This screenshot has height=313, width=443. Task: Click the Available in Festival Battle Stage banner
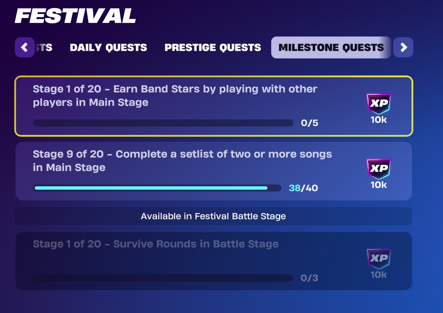click(213, 216)
